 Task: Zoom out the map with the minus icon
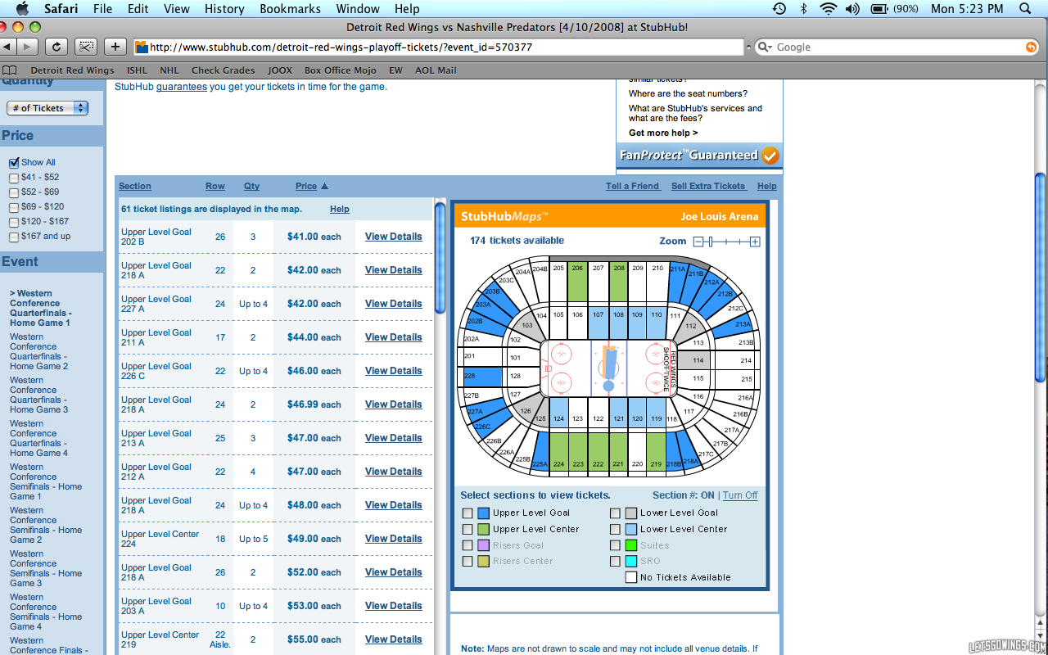(x=698, y=242)
